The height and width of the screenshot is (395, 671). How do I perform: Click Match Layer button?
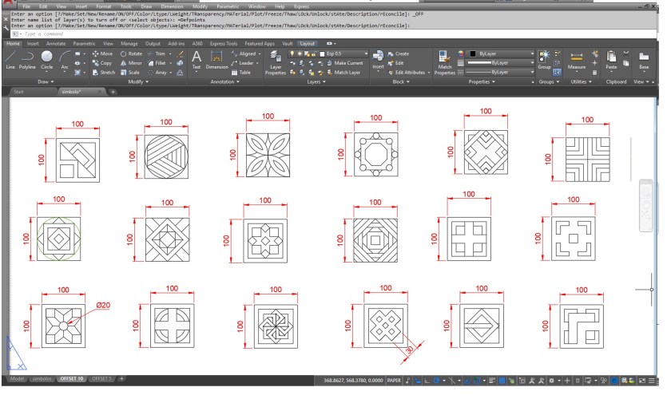[x=343, y=73]
